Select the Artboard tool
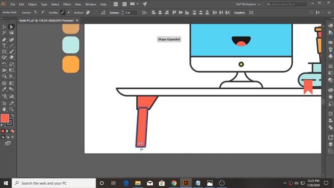This screenshot has width=334, height=188. (x=4, y=103)
